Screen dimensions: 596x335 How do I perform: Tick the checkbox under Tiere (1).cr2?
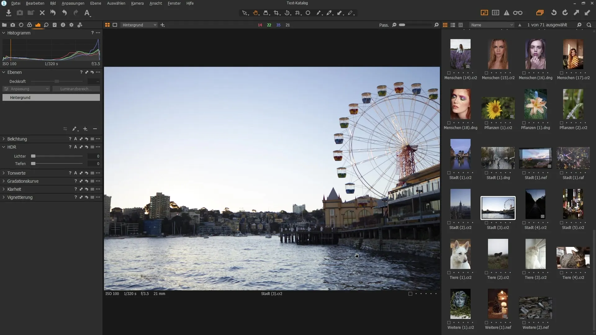click(449, 273)
